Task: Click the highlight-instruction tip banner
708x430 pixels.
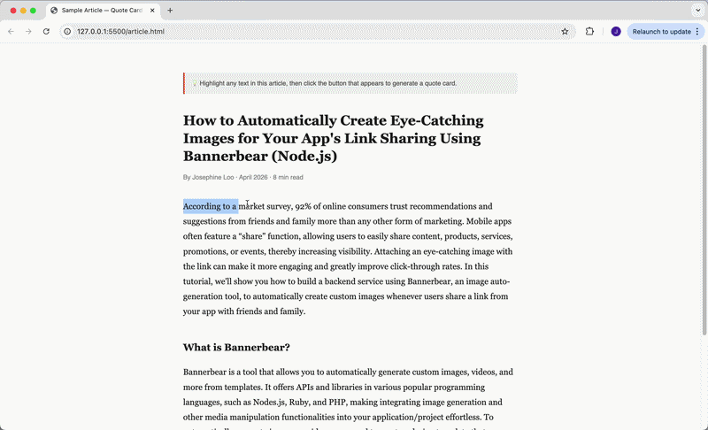Action: (x=350, y=83)
